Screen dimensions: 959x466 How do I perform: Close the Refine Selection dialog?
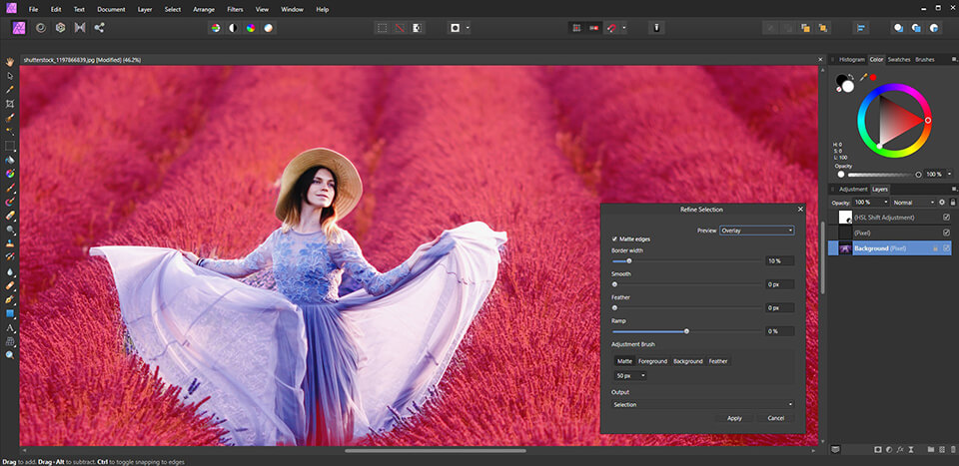coord(800,210)
